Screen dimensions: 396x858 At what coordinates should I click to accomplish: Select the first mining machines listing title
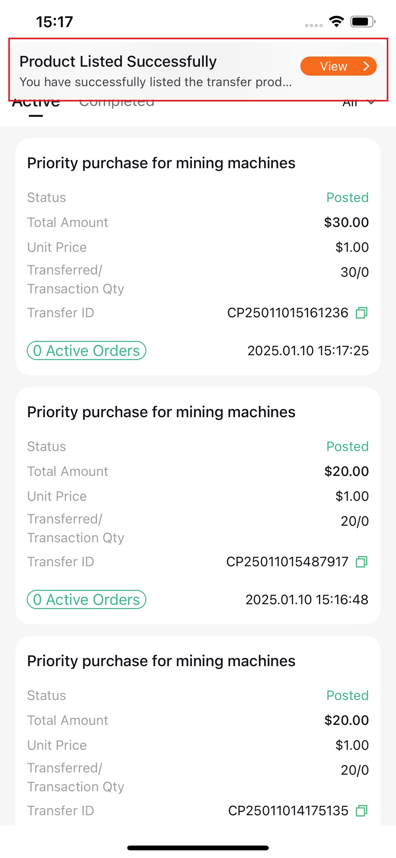[x=161, y=163]
